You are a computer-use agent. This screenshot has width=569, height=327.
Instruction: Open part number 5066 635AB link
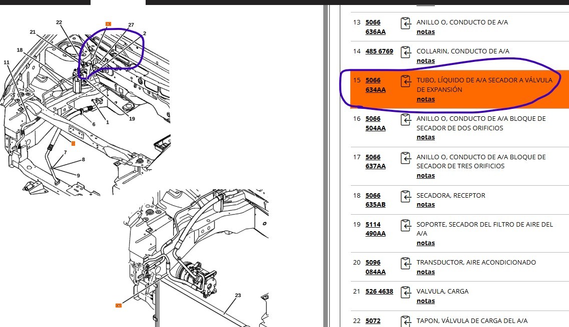tap(375, 200)
